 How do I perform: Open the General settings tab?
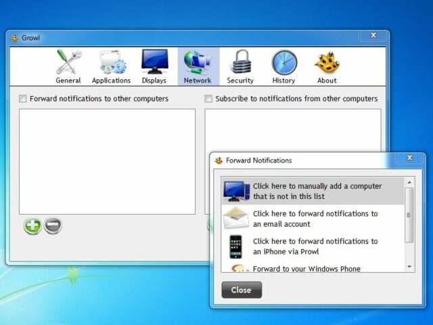pos(68,66)
